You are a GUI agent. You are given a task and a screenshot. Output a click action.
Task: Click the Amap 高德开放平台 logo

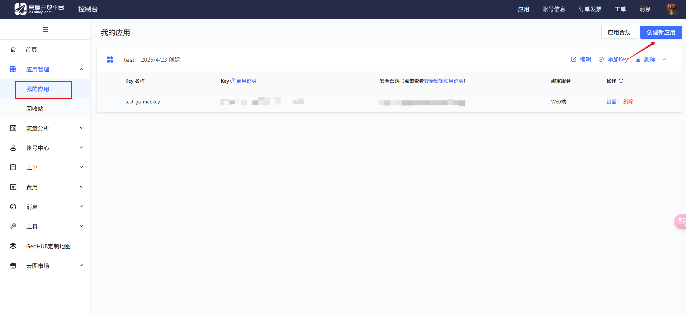point(38,8)
